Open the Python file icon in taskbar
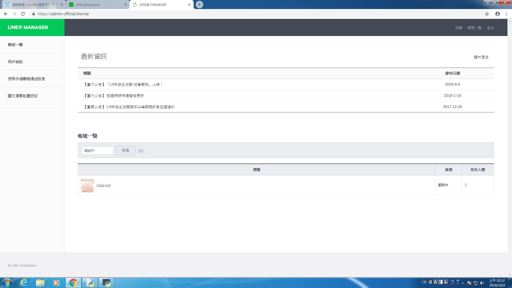 pyautogui.click(x=90, y=283)
